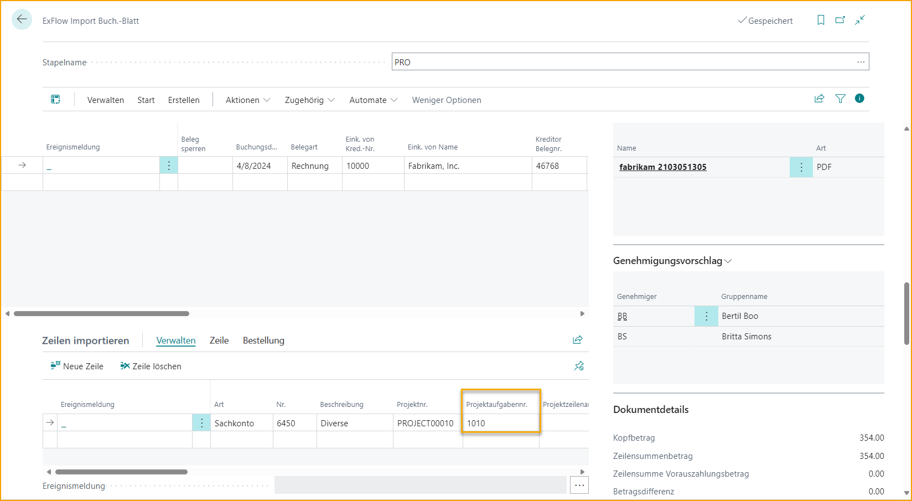Open the fabrikam 2103051305 PDF link
Image resolution: width=912 pixels, height=501 pixels.
coord(663,167)
